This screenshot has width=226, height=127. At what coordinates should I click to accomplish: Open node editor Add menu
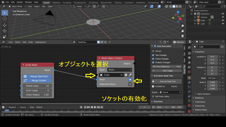click(24, 42)
